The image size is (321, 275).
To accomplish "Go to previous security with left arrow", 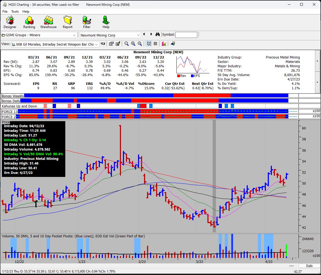I will pyautogui.click(x=144, y=34).
